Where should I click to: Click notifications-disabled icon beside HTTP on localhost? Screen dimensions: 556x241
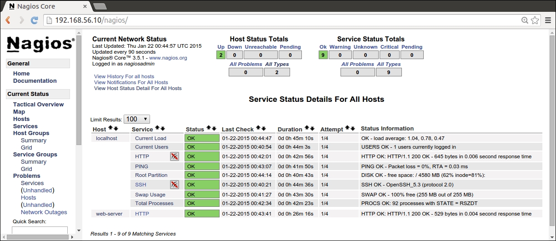[x=175, y=156]
